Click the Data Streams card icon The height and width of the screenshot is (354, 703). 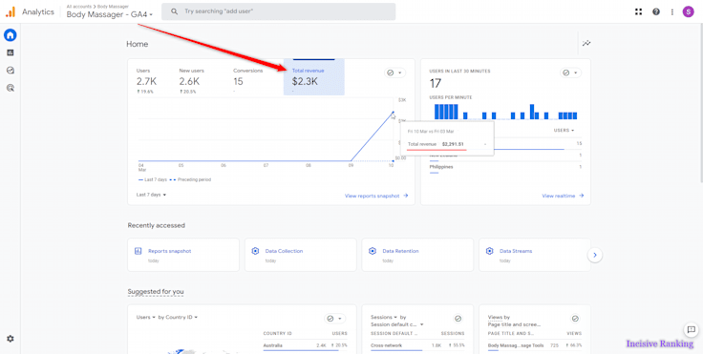[x=489, y=251]
